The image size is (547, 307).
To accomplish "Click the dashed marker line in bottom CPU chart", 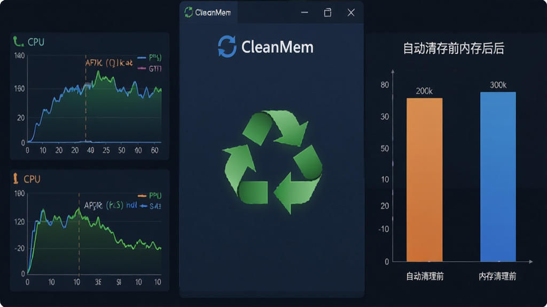I will (79, 234).
